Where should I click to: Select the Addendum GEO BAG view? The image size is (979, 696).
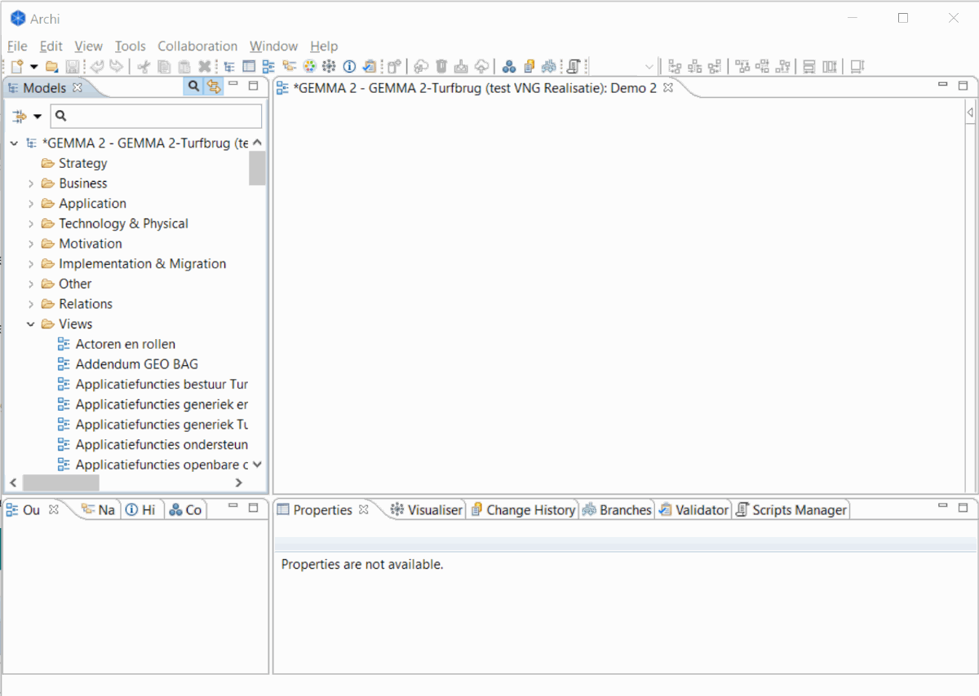[128, 364]
